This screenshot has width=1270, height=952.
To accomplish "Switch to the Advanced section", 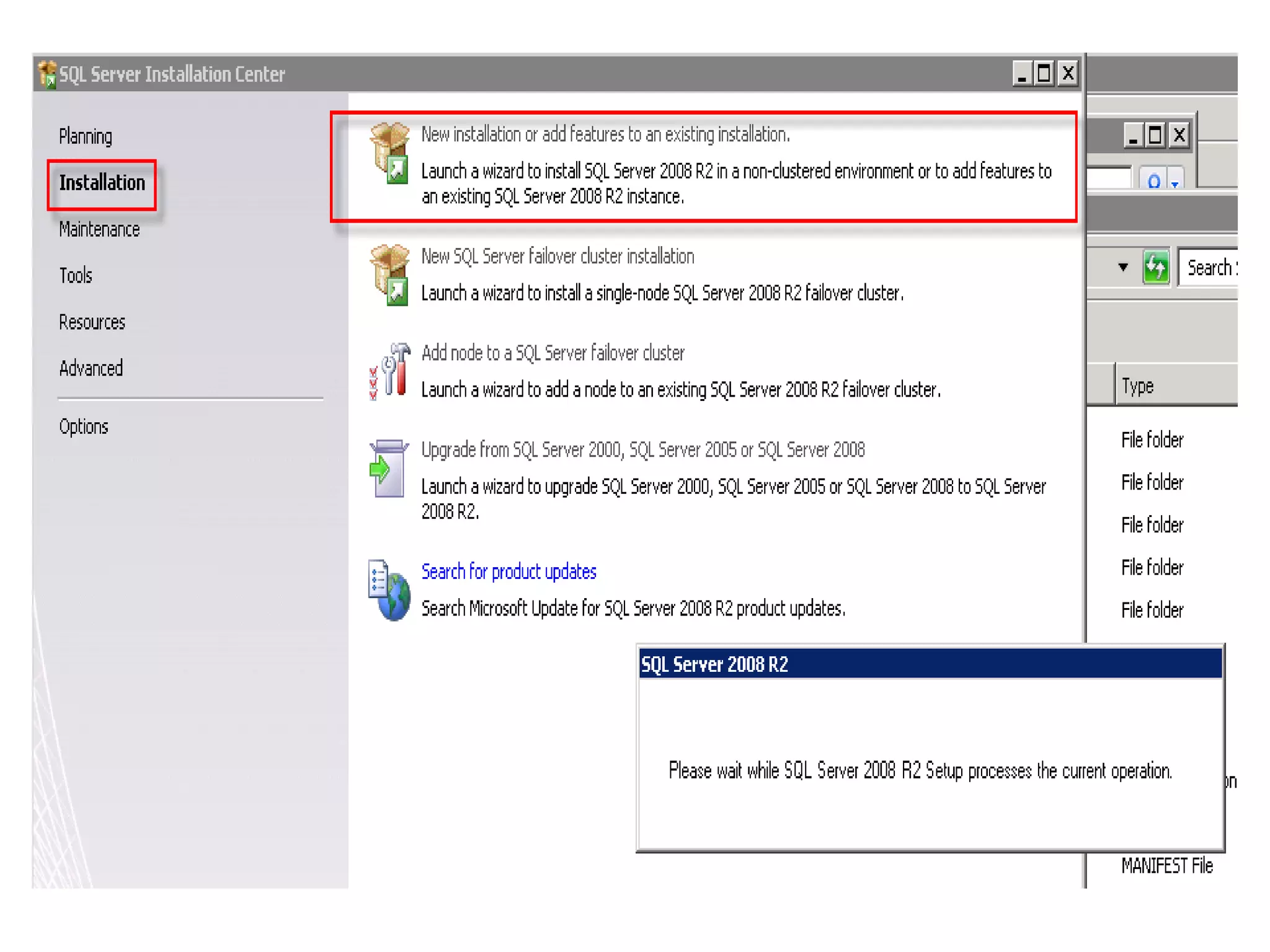I will [91, 368].
